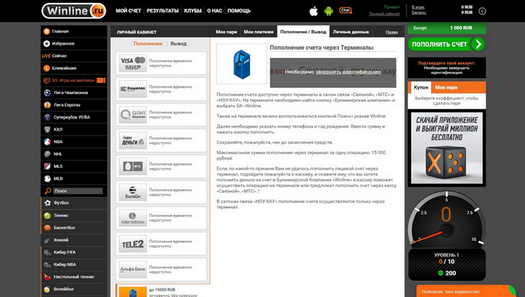Screen dimensions: 525x297
Task: Open МОЙ СЧЕТ menu
Action: pyautogui.click(x=128, y=11)
